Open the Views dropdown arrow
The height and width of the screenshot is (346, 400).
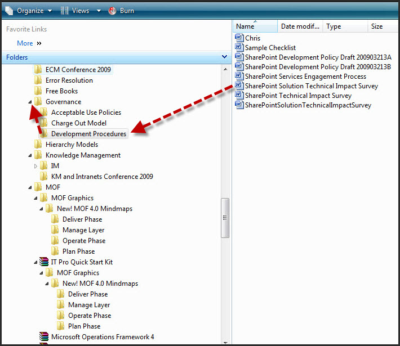tap(99, 11)
